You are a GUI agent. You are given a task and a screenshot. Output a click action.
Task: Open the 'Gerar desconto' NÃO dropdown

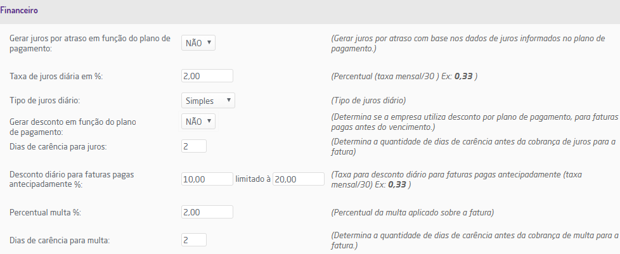(198, 121)
